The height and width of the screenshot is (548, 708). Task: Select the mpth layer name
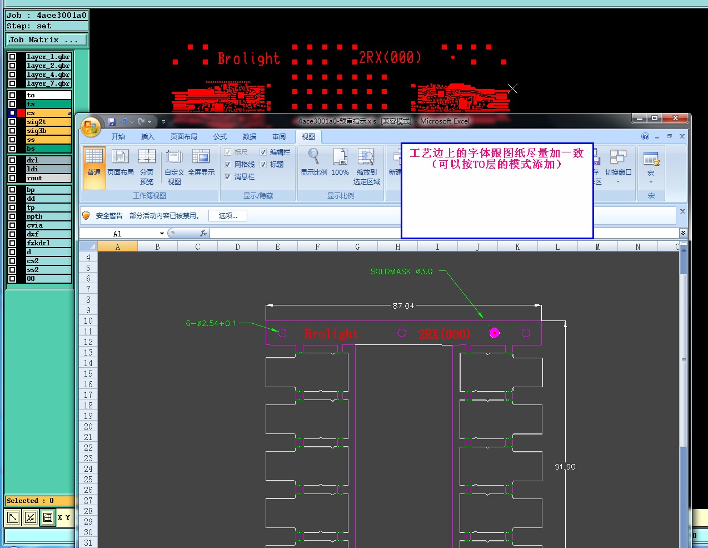pos(49,216)
